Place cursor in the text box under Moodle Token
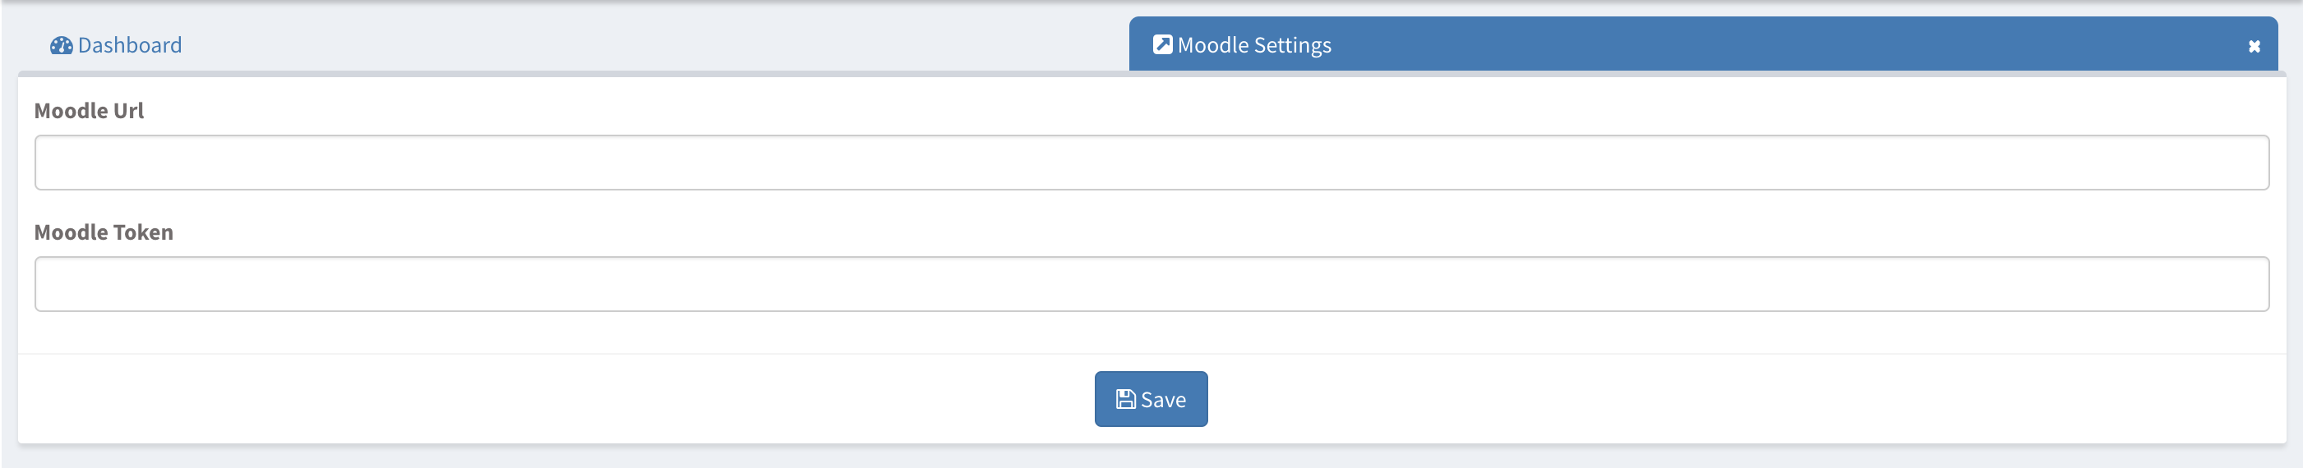Screen dimensions: 2303x468 point(1151,284)
